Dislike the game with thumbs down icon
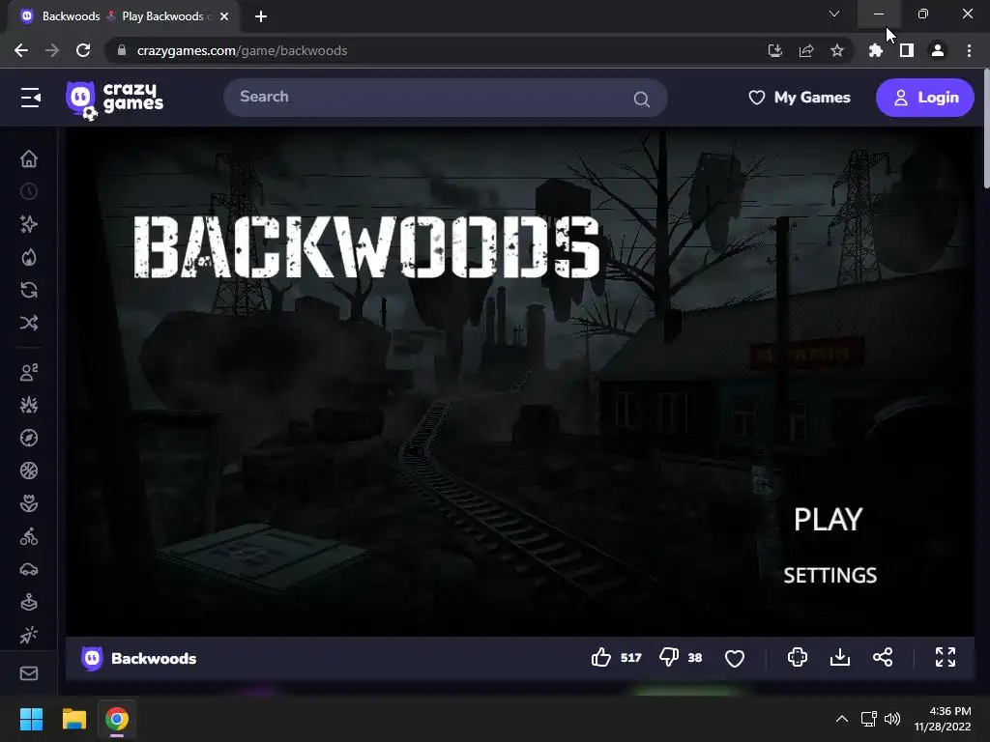Image resolution: width=990 pixels, height=742 pixels. point(669,657)
